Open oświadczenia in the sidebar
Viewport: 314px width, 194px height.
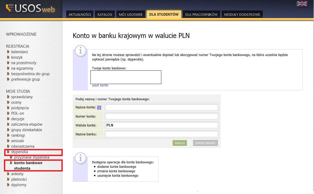[x=23, y=146]
